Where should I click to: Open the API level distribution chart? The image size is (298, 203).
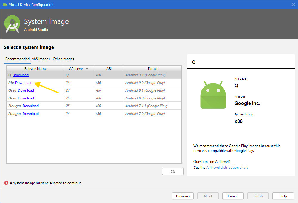227,167
